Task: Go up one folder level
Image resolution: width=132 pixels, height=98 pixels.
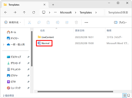Action: [x=24, y=12]
